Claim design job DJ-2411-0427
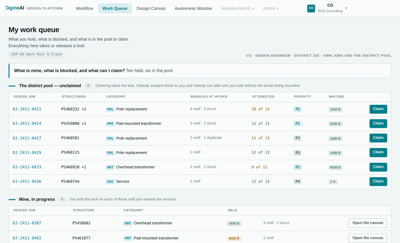This screenshot has width=400, height=243. (378, 138)
